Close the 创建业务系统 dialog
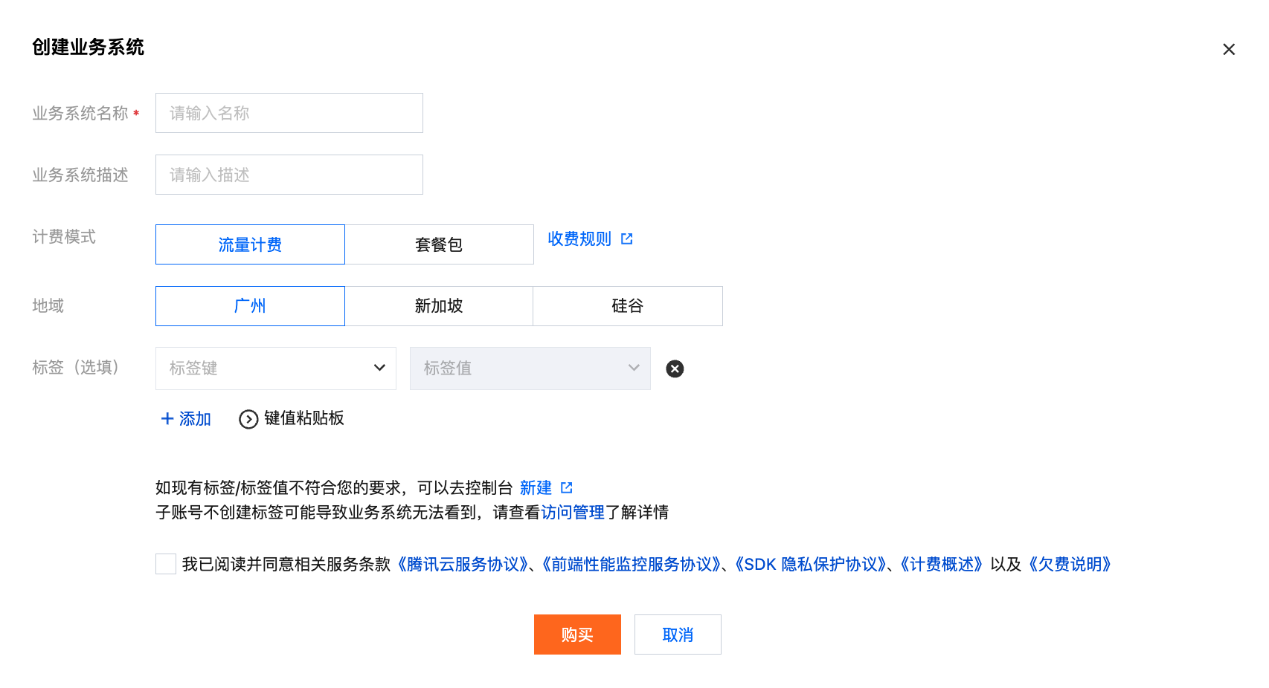 1229,49
